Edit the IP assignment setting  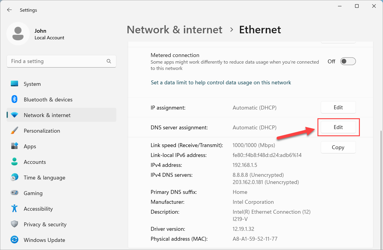click(338, 107)
